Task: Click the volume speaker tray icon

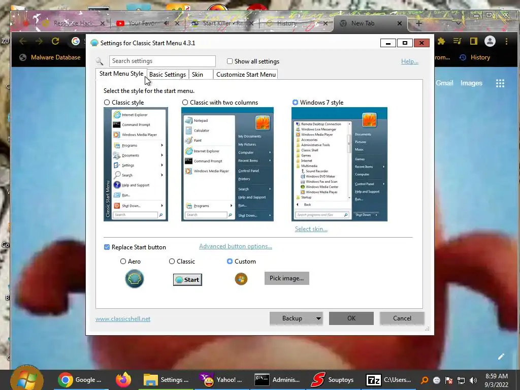Action: (x=473, y=380)
